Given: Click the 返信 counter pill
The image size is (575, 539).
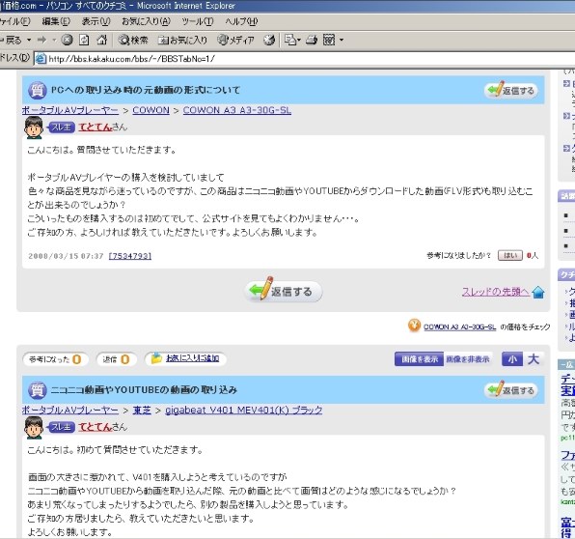Looking at the screenshot, I should click(x=117, y=359).
